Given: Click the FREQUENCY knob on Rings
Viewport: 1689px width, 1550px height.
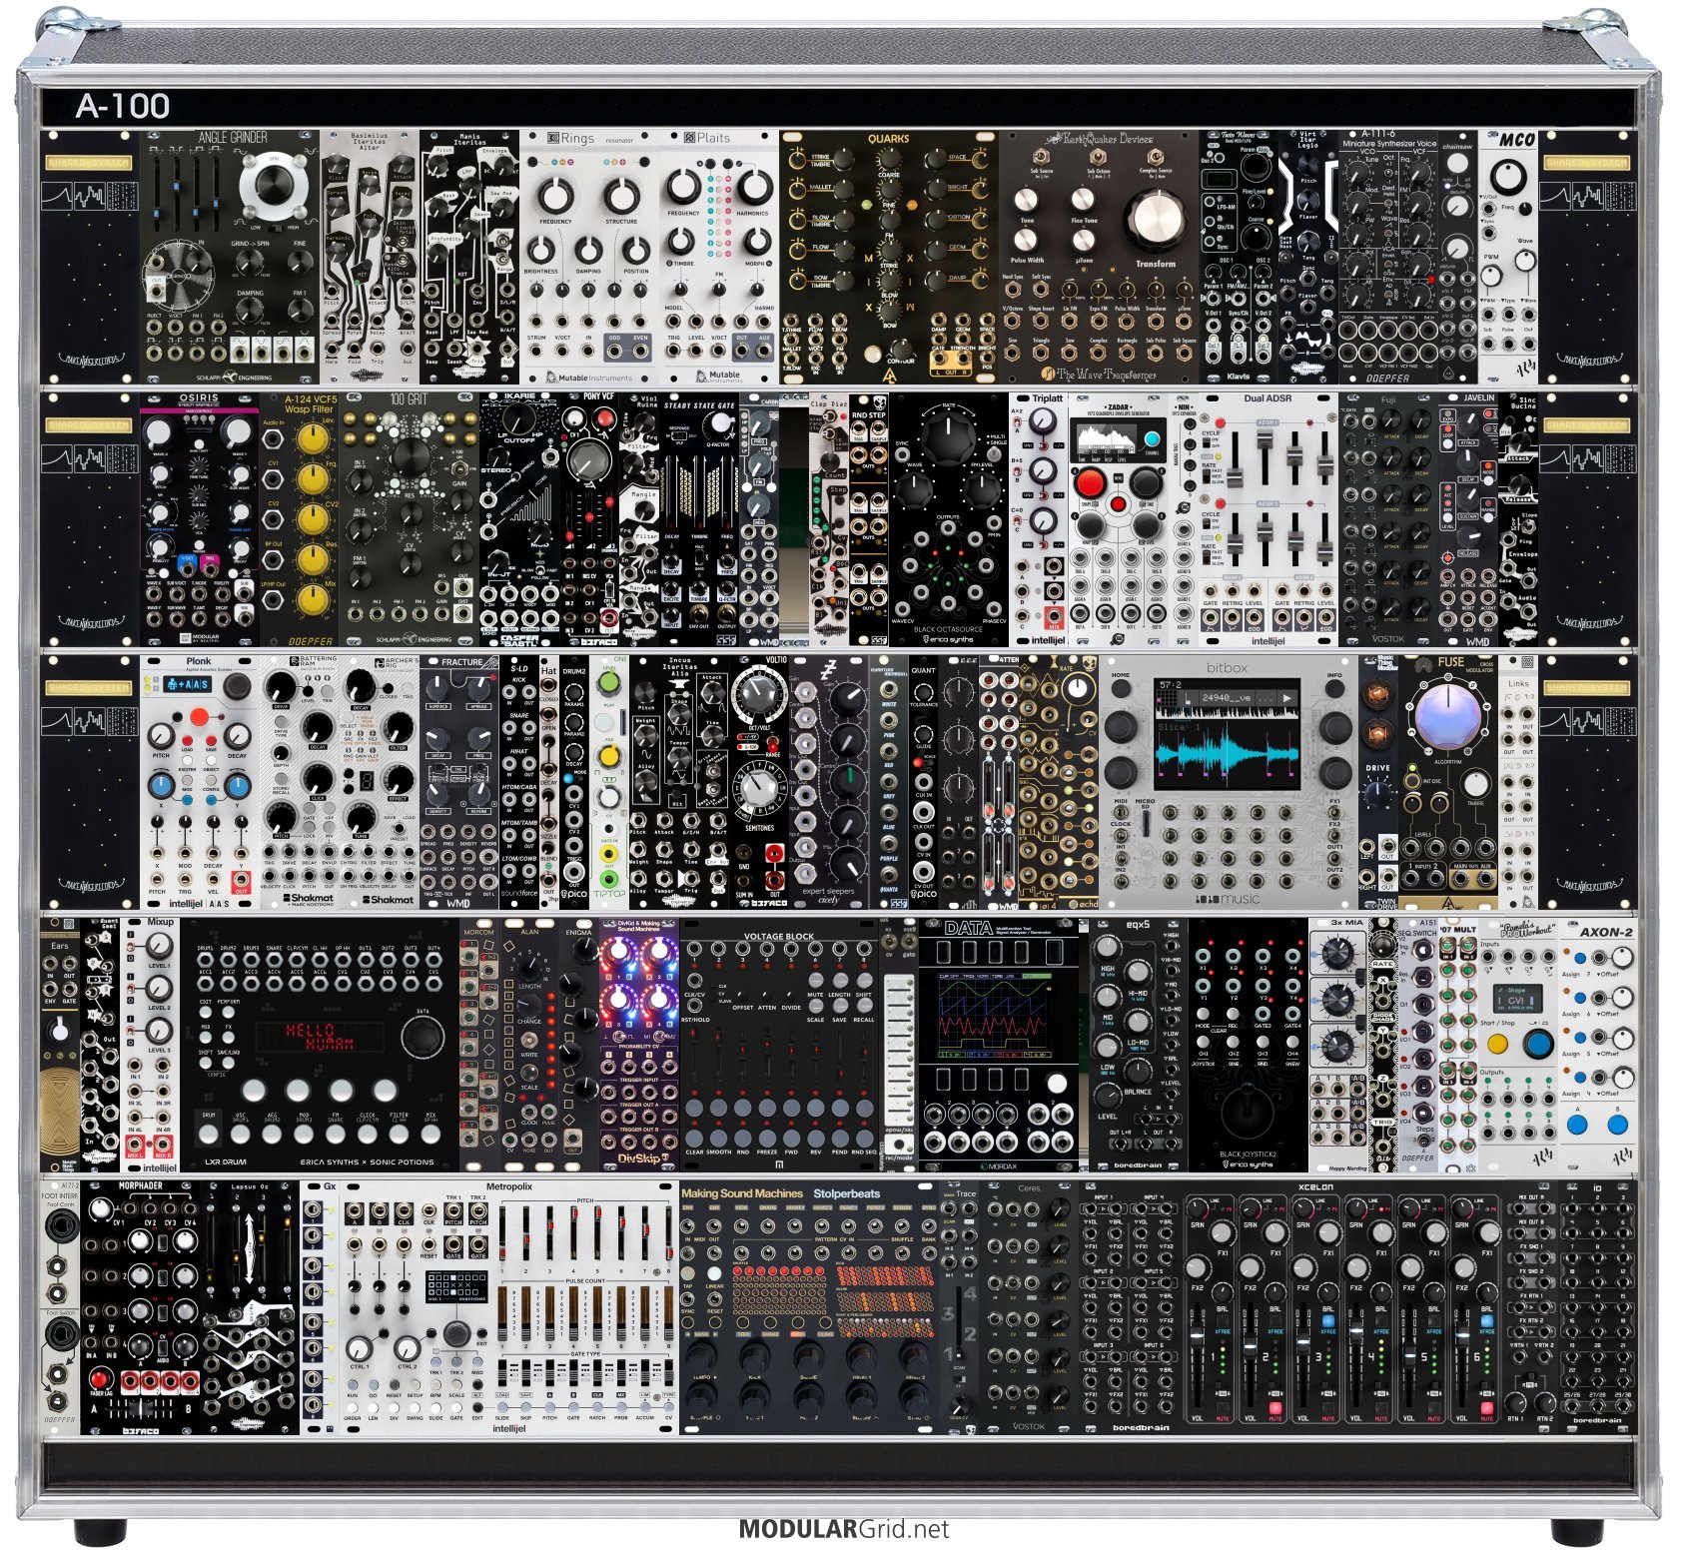Looking at the screenshot, I should point(556,195).
